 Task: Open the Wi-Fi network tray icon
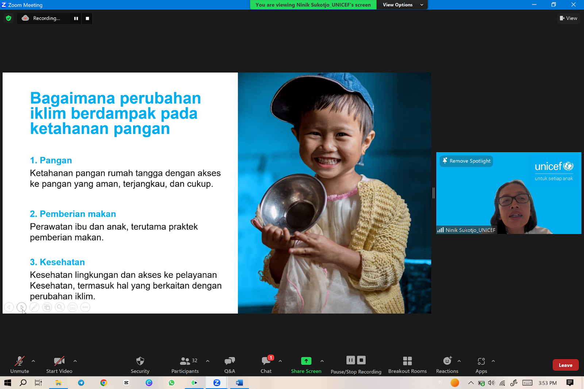(503, 383)
